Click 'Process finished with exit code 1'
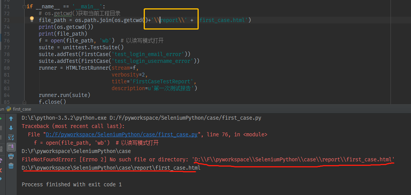The image size is (411, 195). (72, 184)
